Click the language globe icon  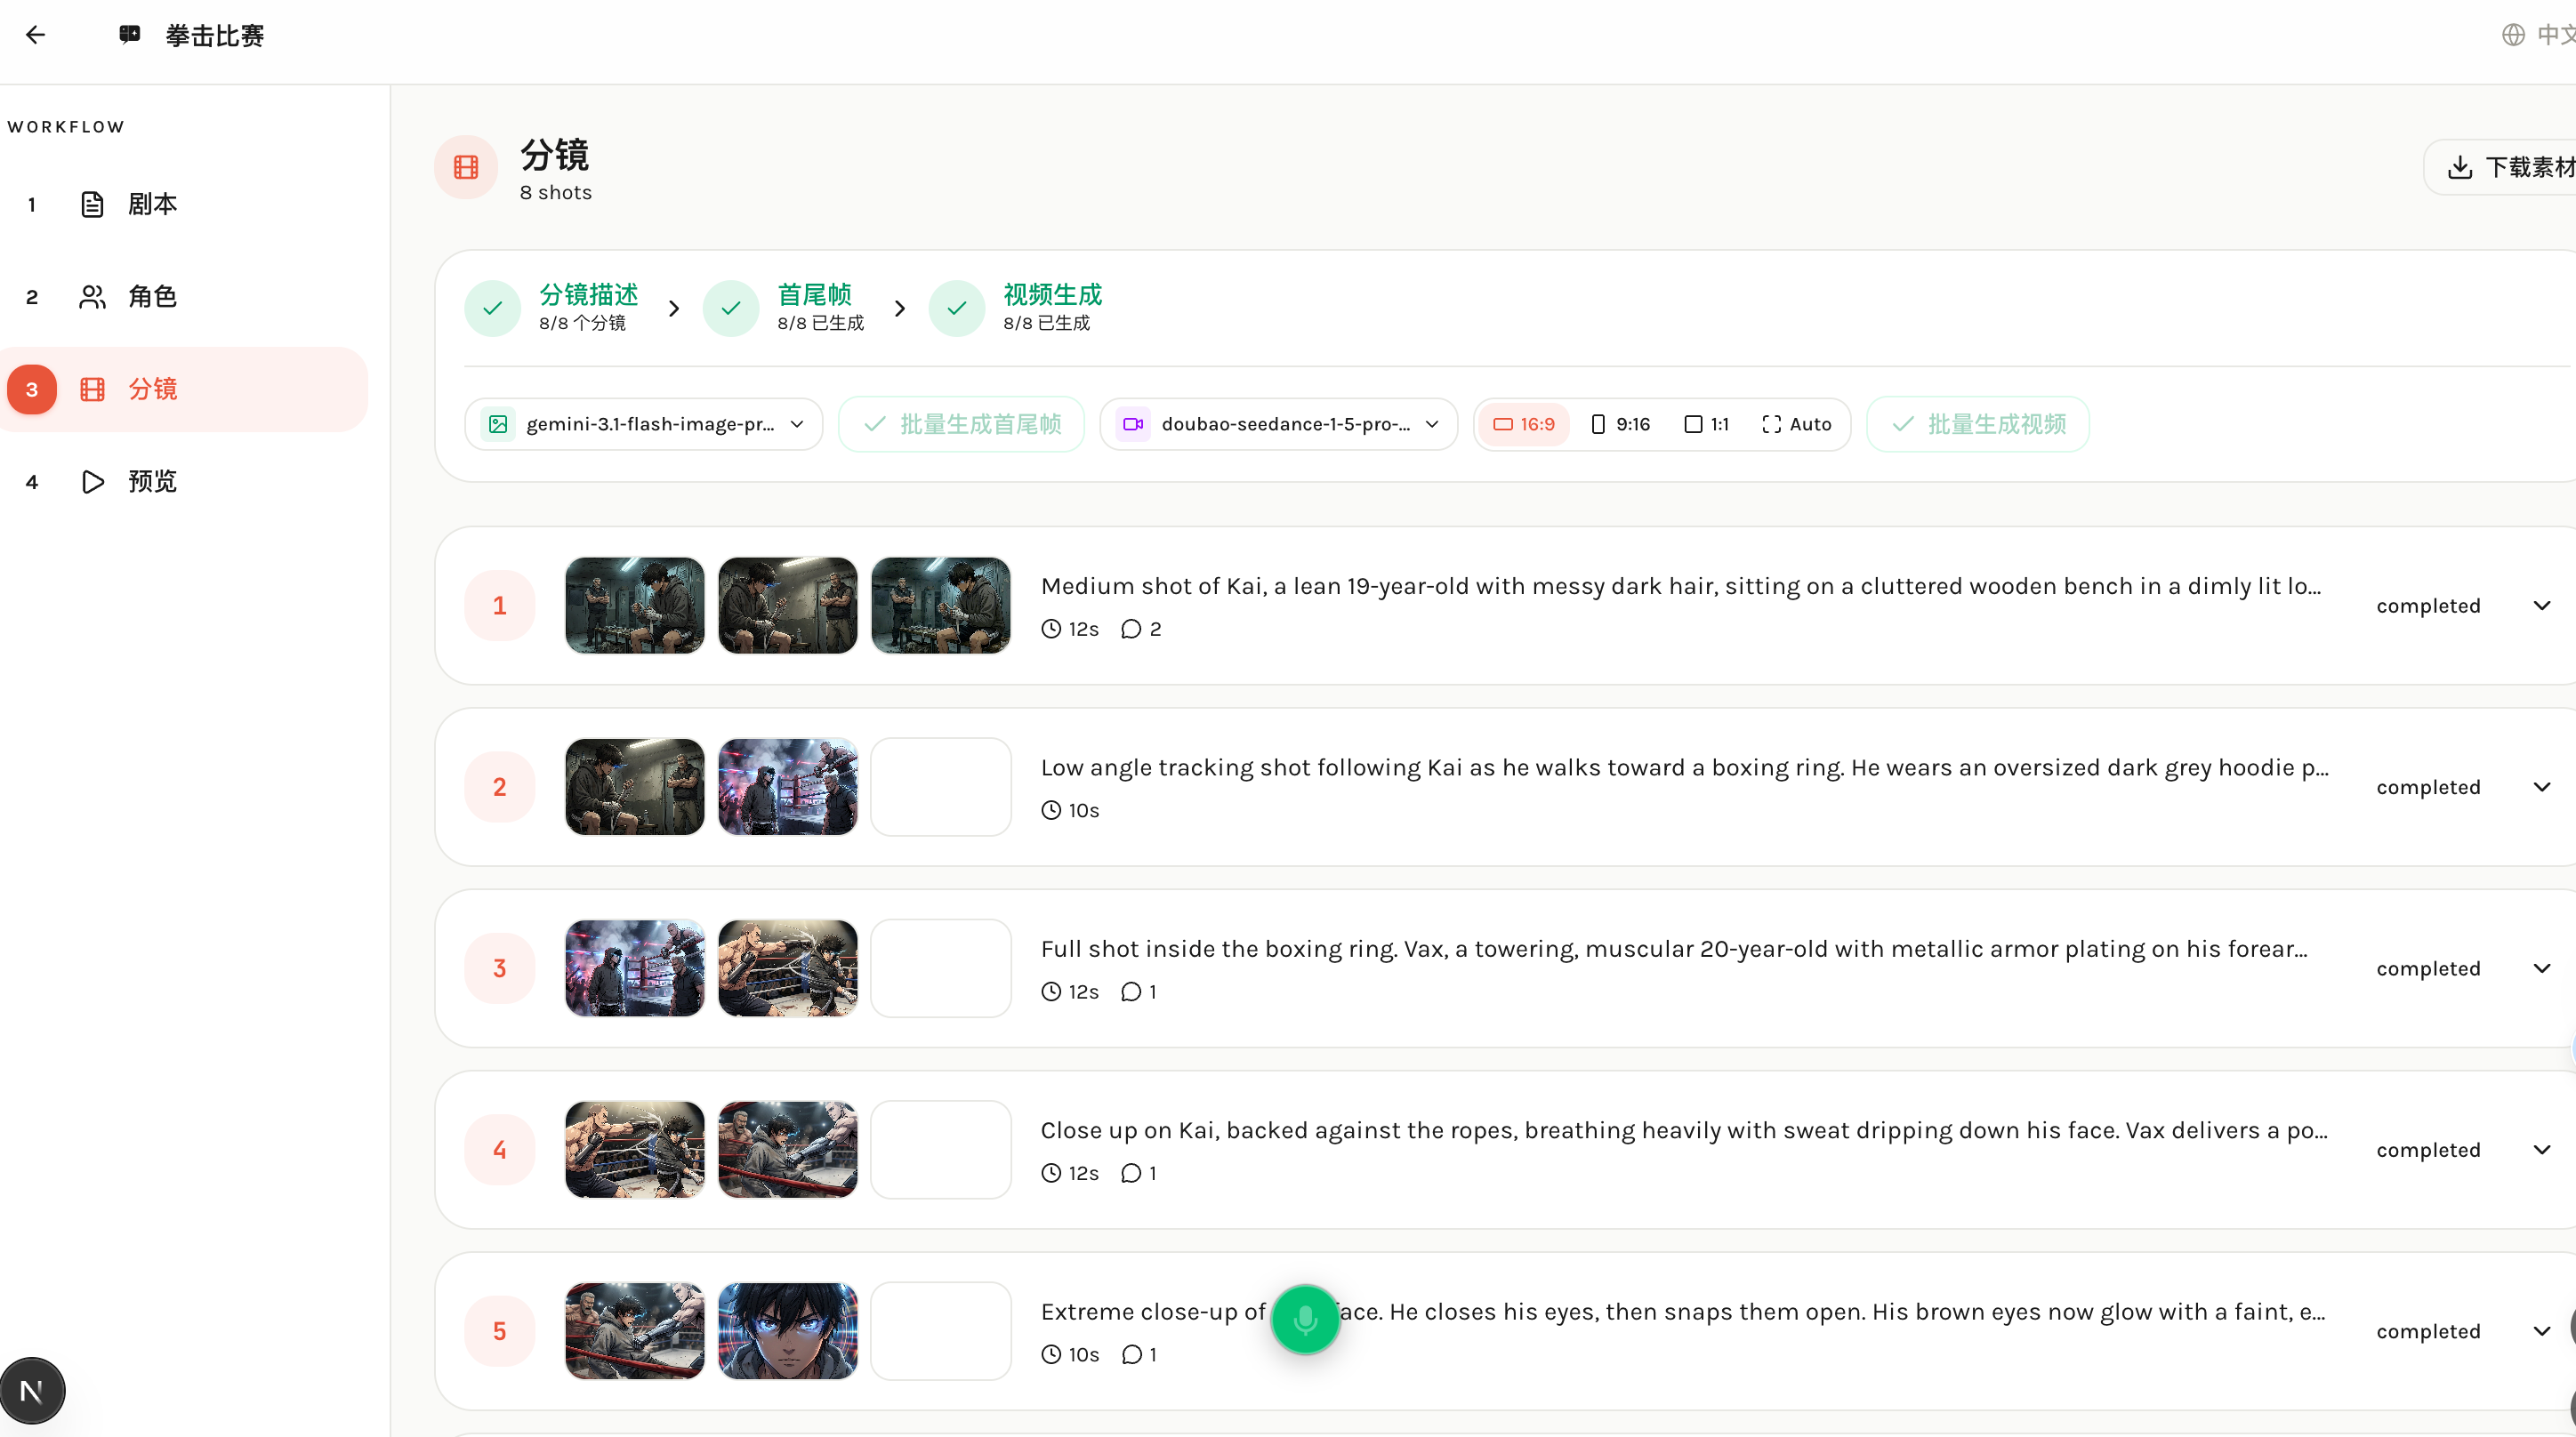[2513, 35]
